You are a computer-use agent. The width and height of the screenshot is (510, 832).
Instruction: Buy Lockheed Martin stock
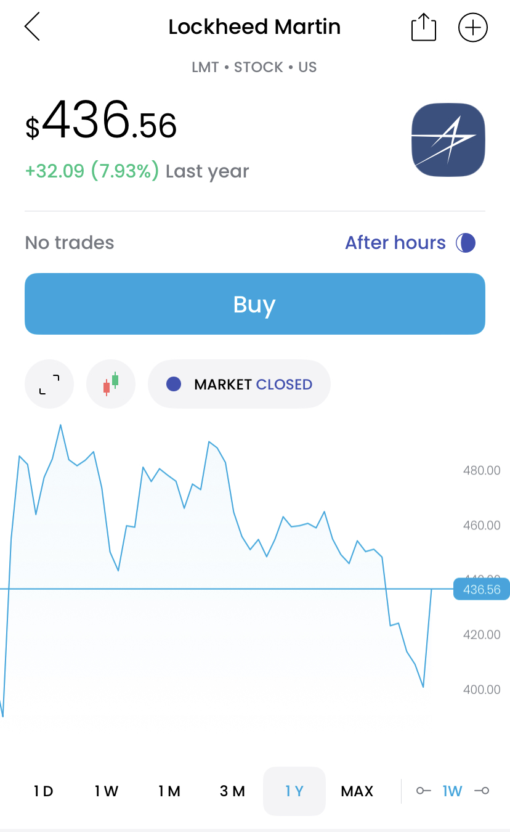tap(255, 304)
